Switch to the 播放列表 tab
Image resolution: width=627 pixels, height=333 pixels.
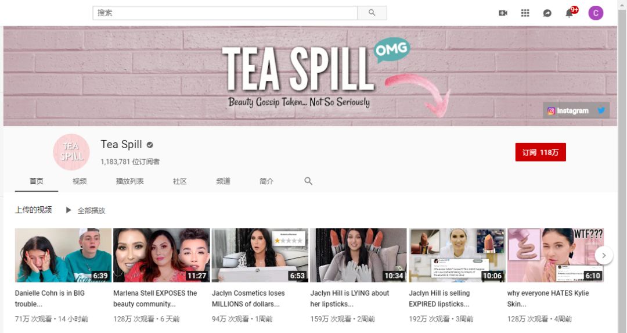coord(129,181)
